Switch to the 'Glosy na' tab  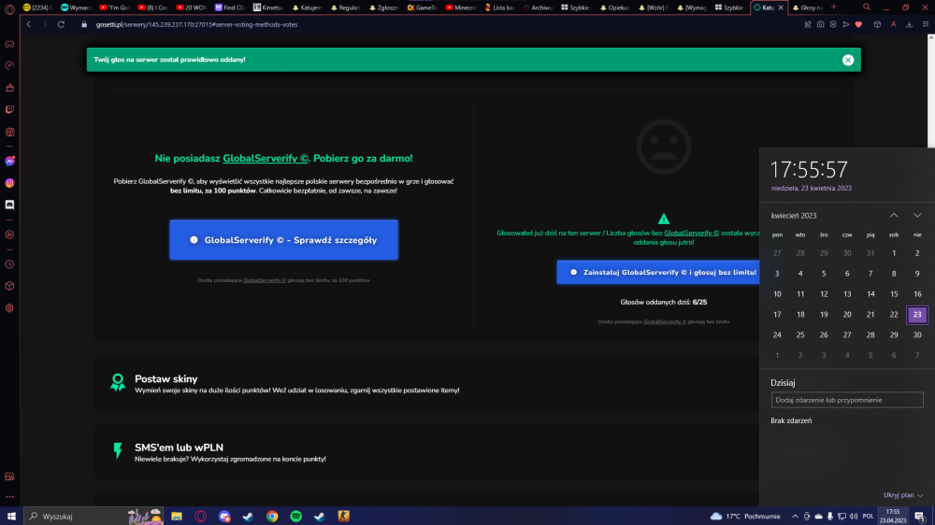click(x=808, y=7)
